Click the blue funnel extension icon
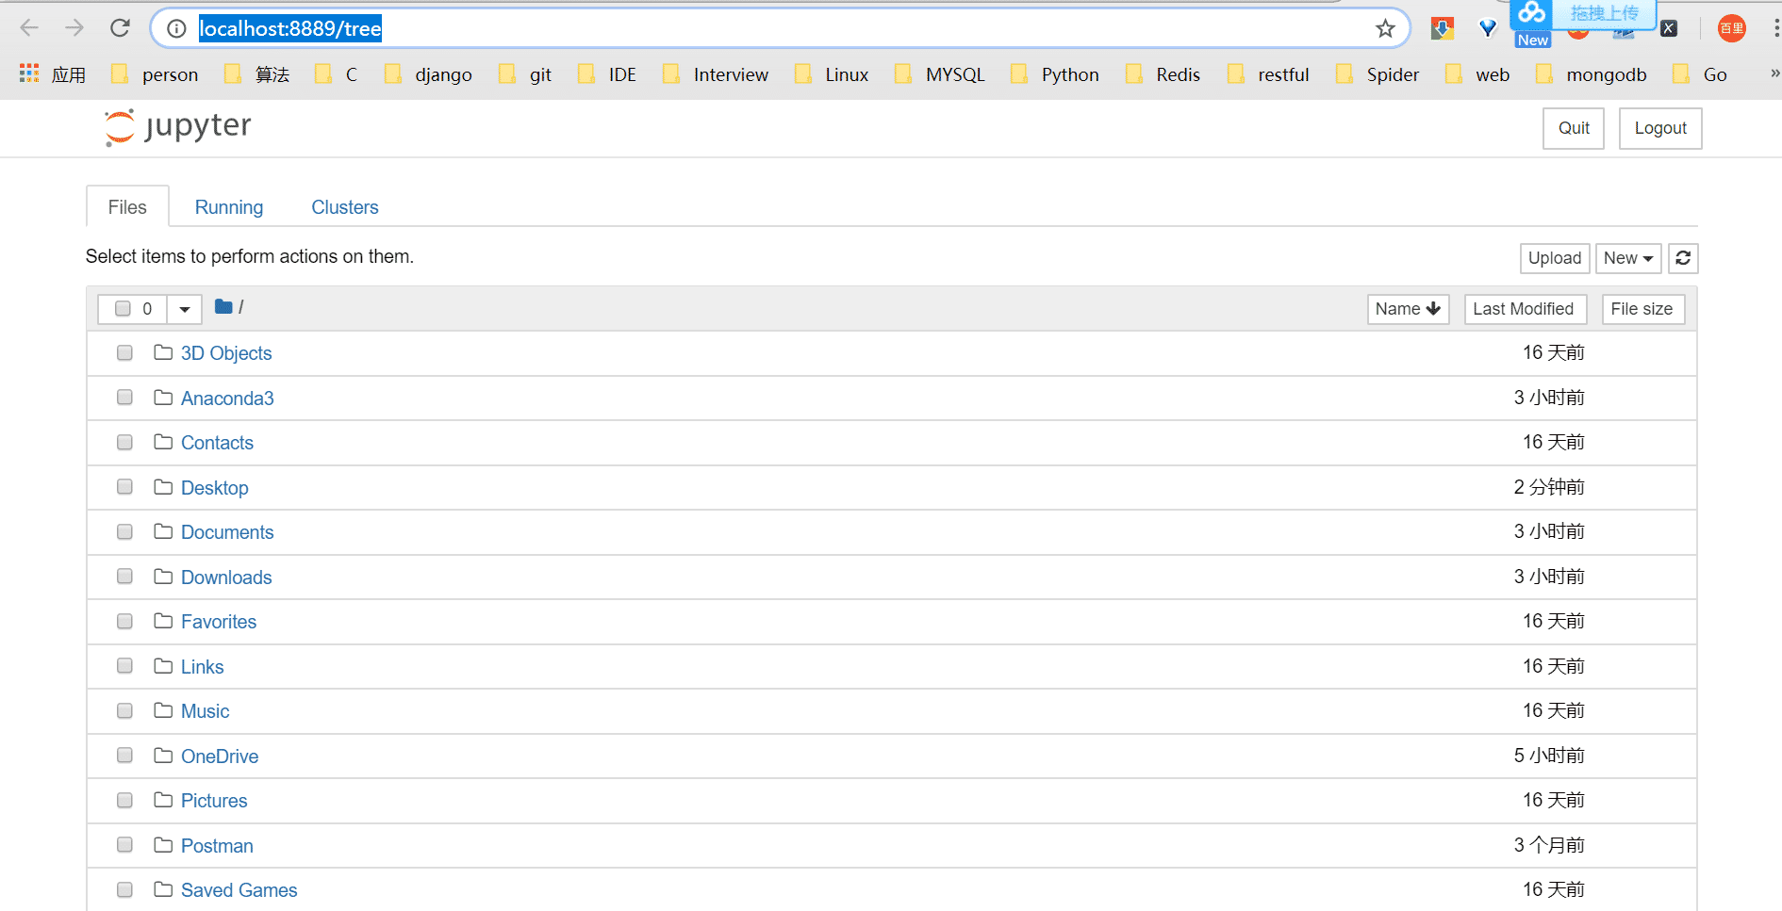Image resolution: width=1782 pixels, height=911 pixels. (x=1488, y=28)
